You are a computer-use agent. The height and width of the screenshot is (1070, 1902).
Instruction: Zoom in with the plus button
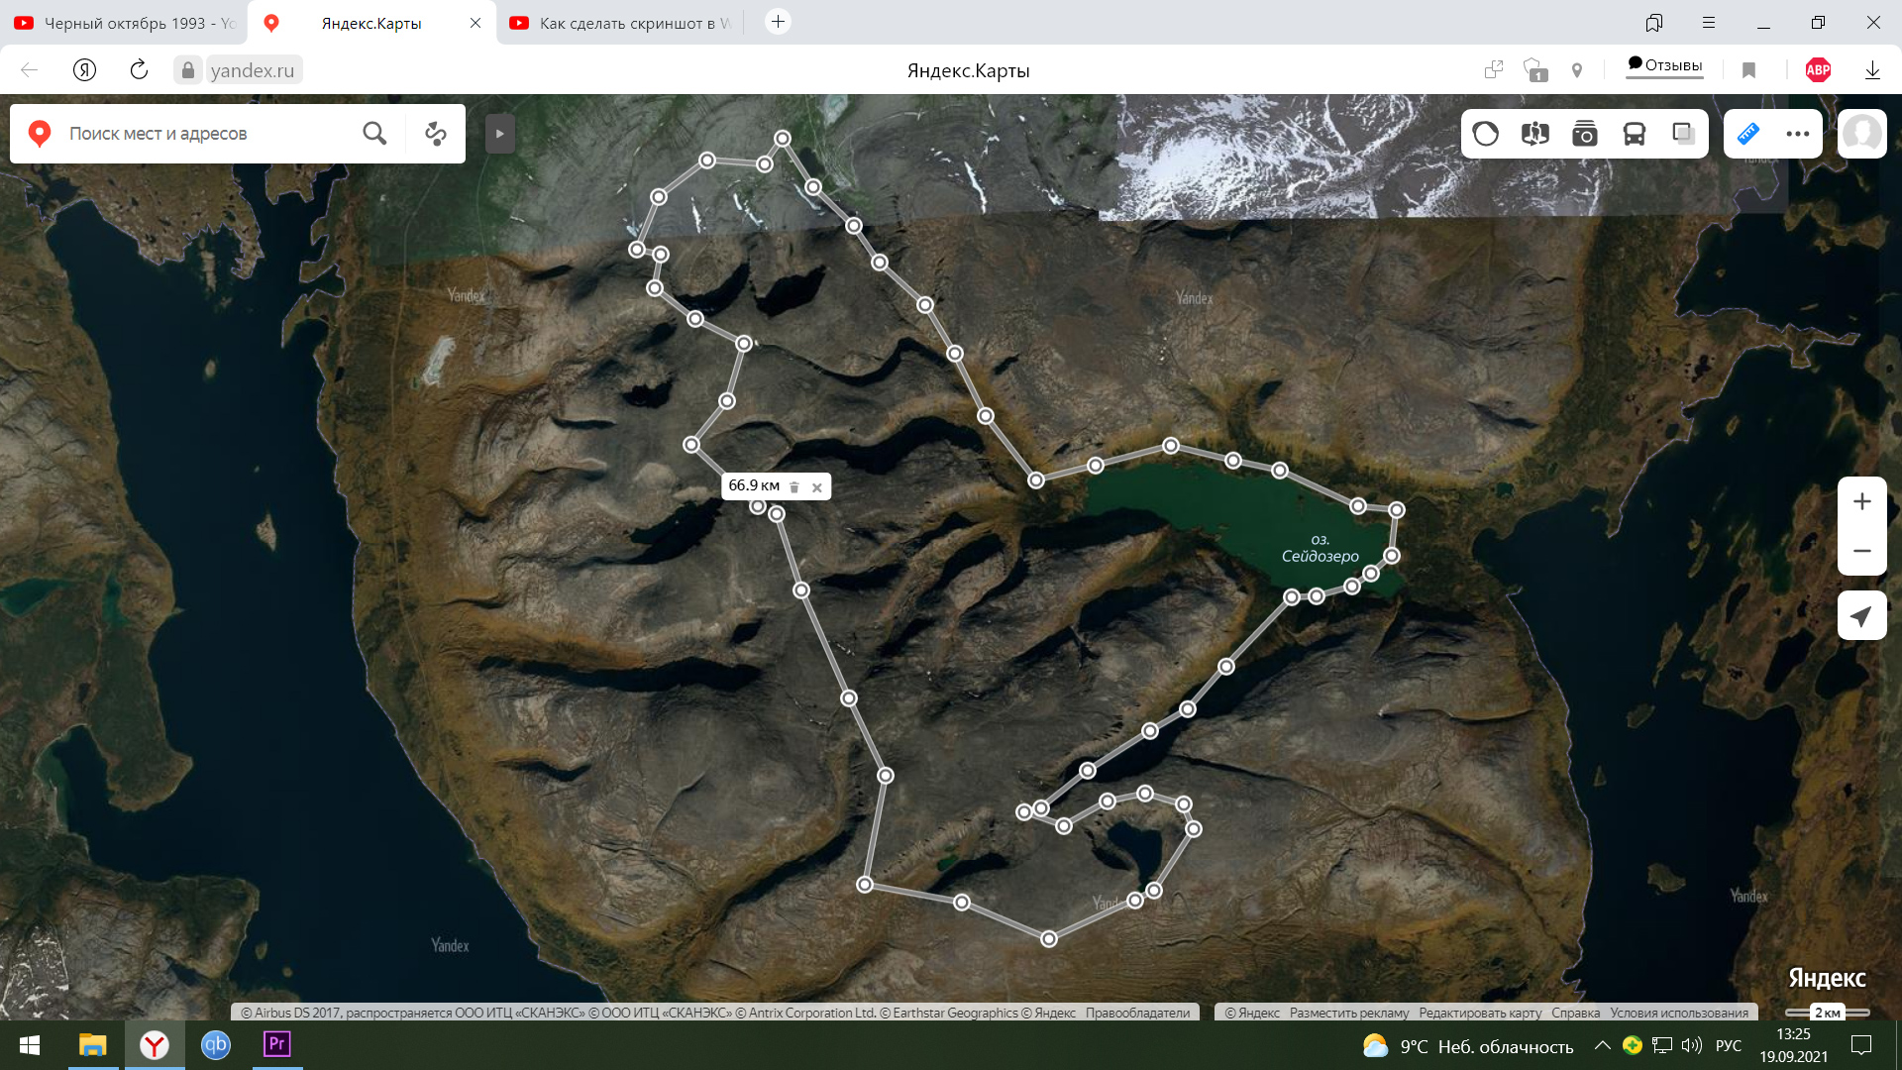coord(1861,501)
